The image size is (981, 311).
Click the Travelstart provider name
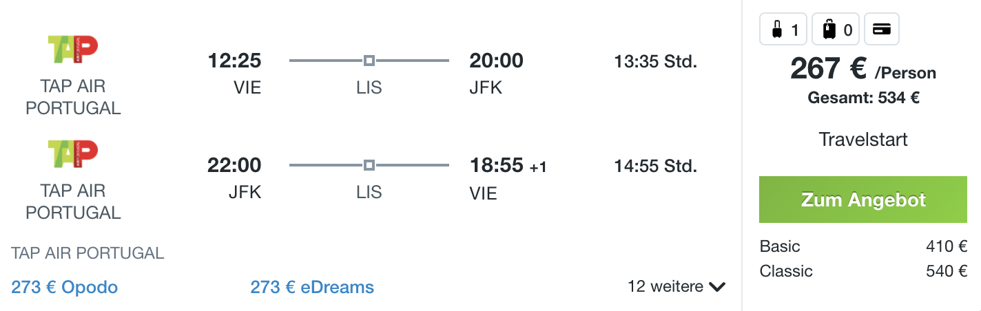click(x=863, y=140)
